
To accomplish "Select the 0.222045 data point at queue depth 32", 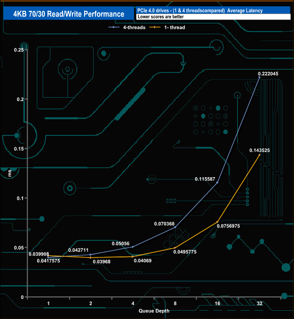I will click(259, 77).
